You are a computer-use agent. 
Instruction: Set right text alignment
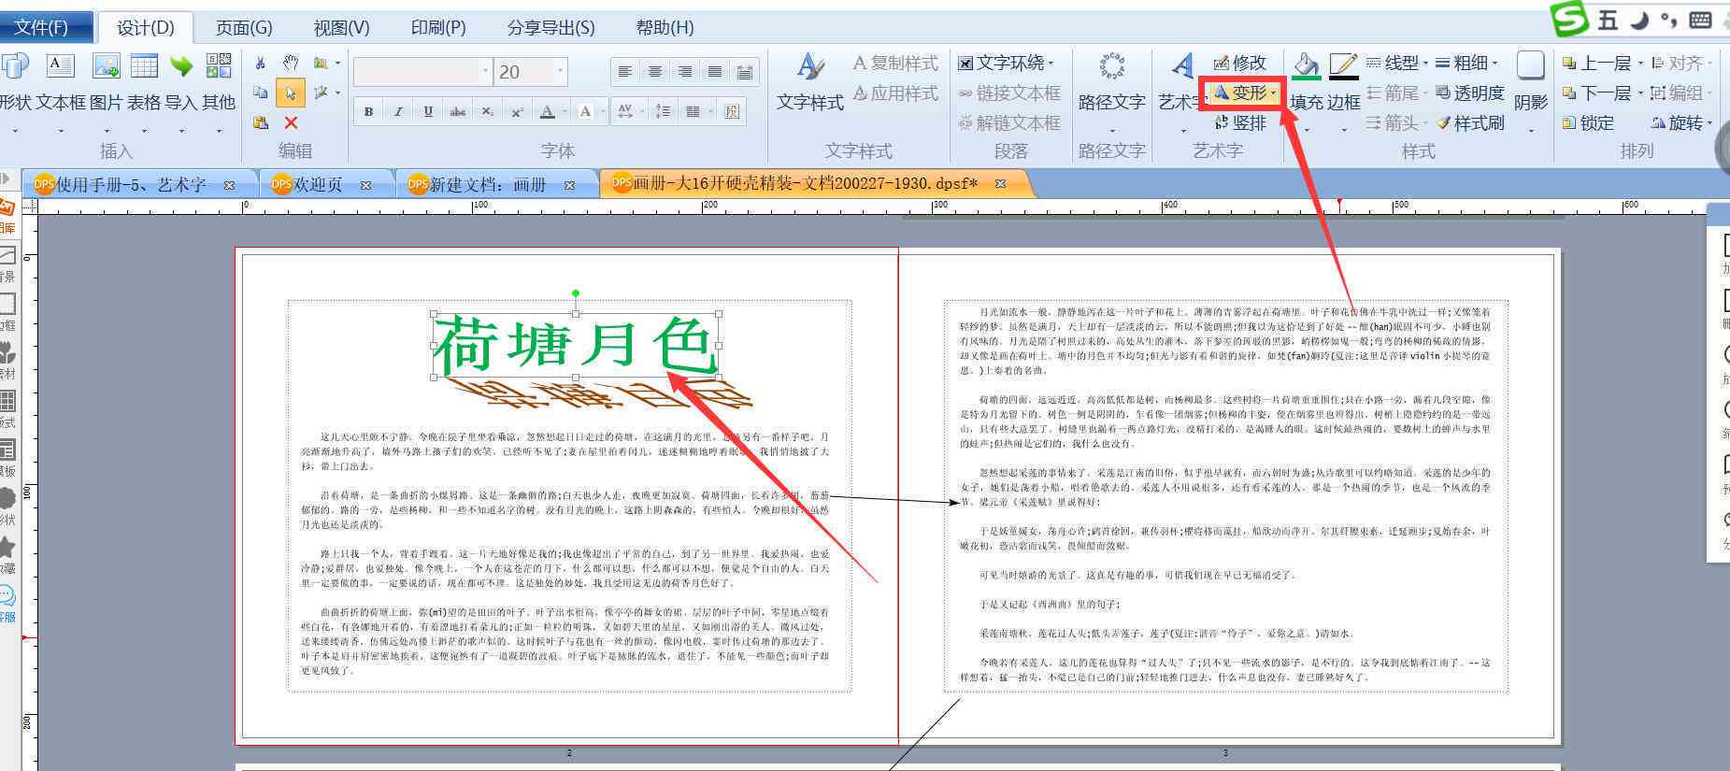685,72
